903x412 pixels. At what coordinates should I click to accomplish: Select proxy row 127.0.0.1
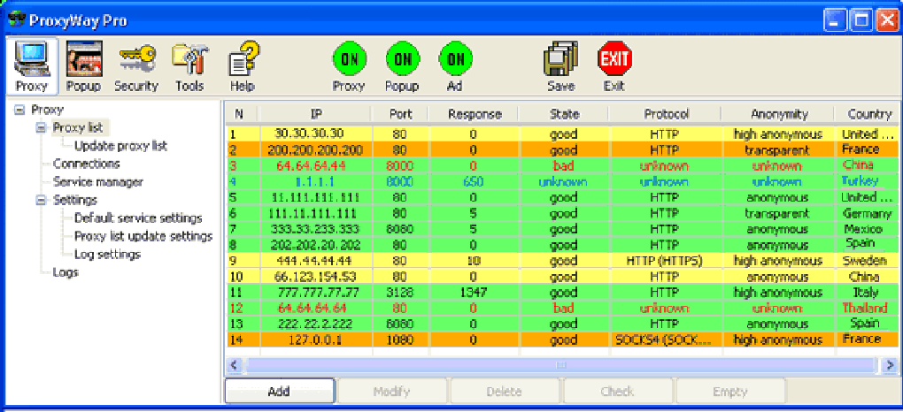point(561,340)
